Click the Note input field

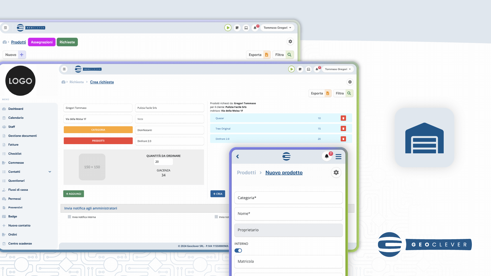[x=170, y=119]
